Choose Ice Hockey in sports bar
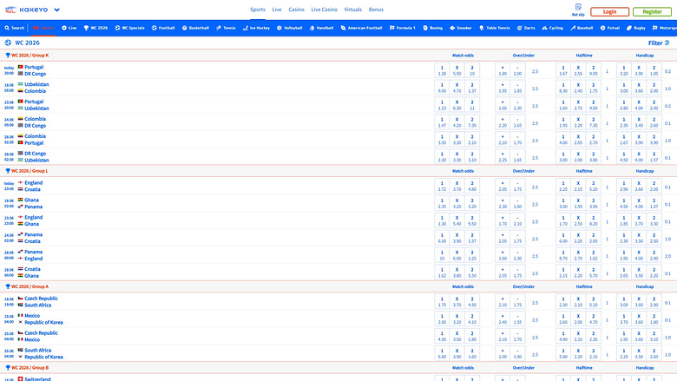 click(x=256, y=28)
